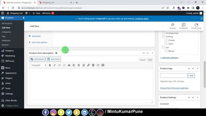Open a new browser tab
Screen dimensions: 206x116
coord(77,3)
